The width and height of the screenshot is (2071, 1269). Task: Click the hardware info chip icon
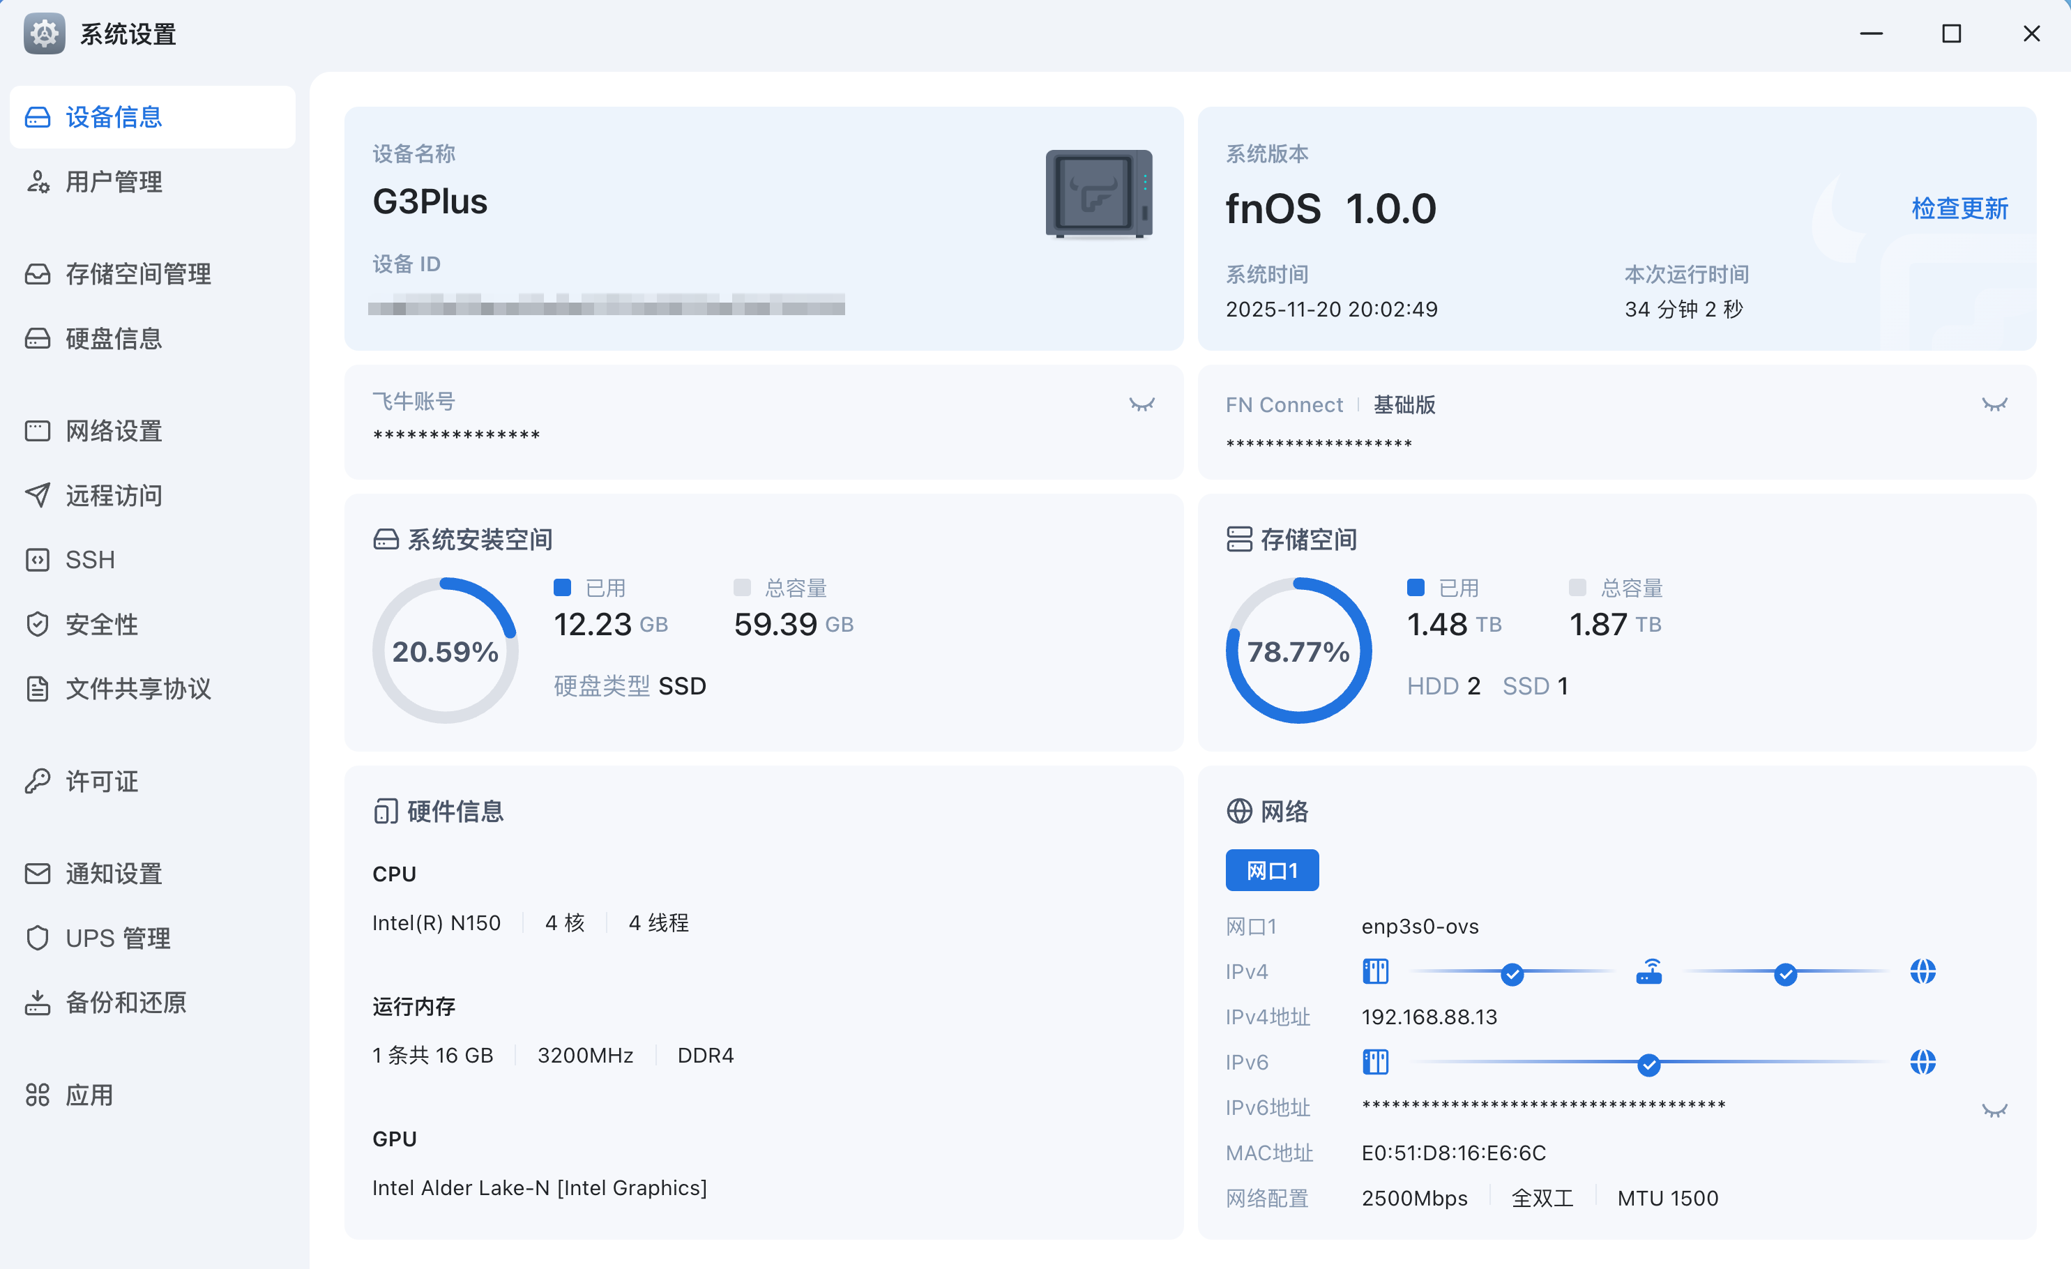pos(385,811)
